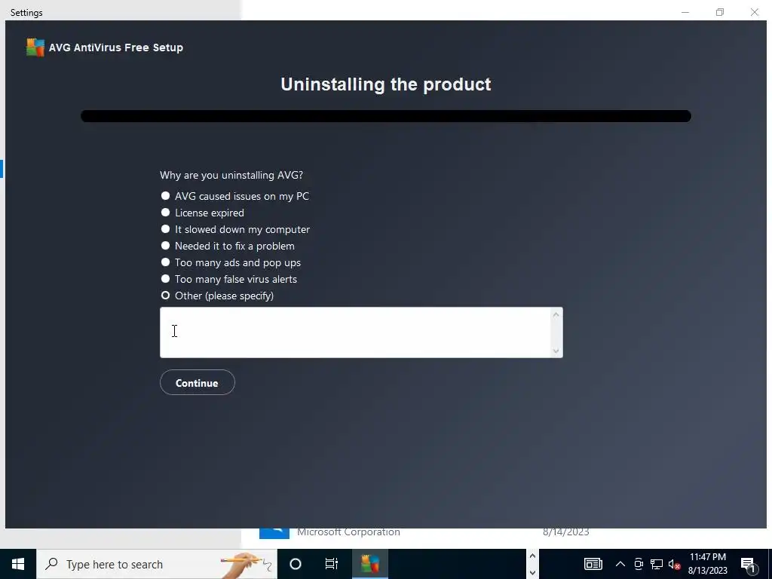772x579 pixels.
Task: Click "Microsoft Corporation" entry in Settings behind
Action: pos(348,532)
